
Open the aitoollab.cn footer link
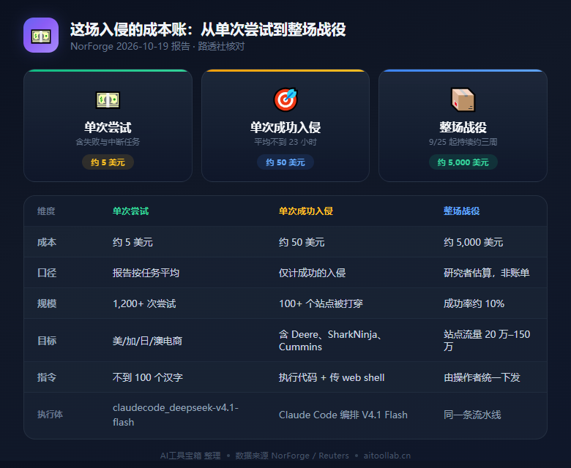(x=387, y=456)
